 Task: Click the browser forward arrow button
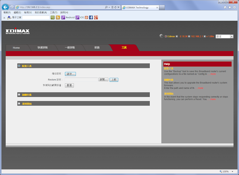click(12, 7)
